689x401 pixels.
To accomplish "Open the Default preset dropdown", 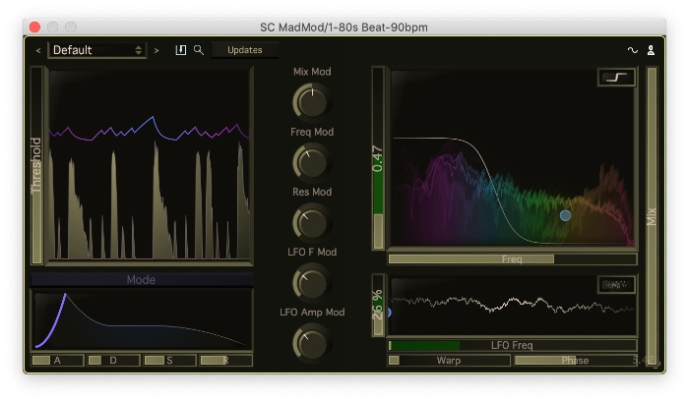I will pyautogui.click(x=97, y=49).
